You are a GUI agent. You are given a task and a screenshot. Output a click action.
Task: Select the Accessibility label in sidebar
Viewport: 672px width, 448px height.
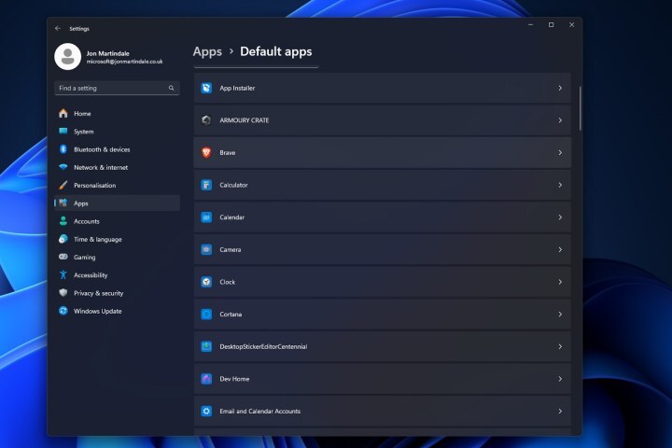[x=91, y=275]
